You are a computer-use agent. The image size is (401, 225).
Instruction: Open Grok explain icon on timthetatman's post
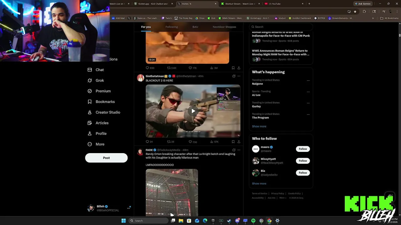coord(234,76)
